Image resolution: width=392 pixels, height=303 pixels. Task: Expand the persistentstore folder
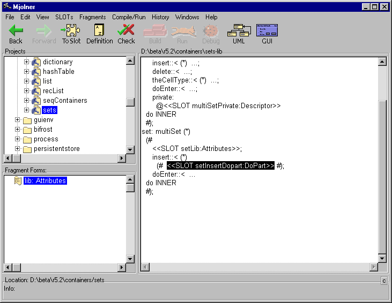click(18, 149)
